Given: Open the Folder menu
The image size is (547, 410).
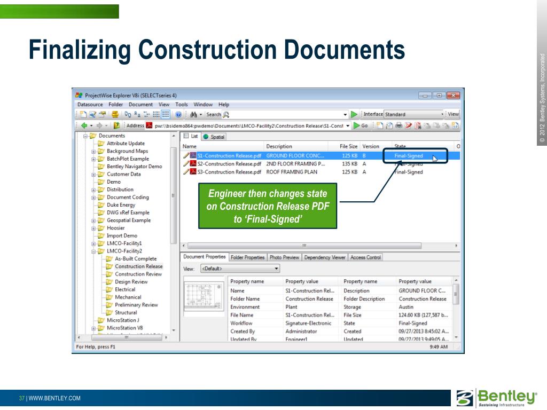Looking at the screenshot, I should tap(115, 105).
